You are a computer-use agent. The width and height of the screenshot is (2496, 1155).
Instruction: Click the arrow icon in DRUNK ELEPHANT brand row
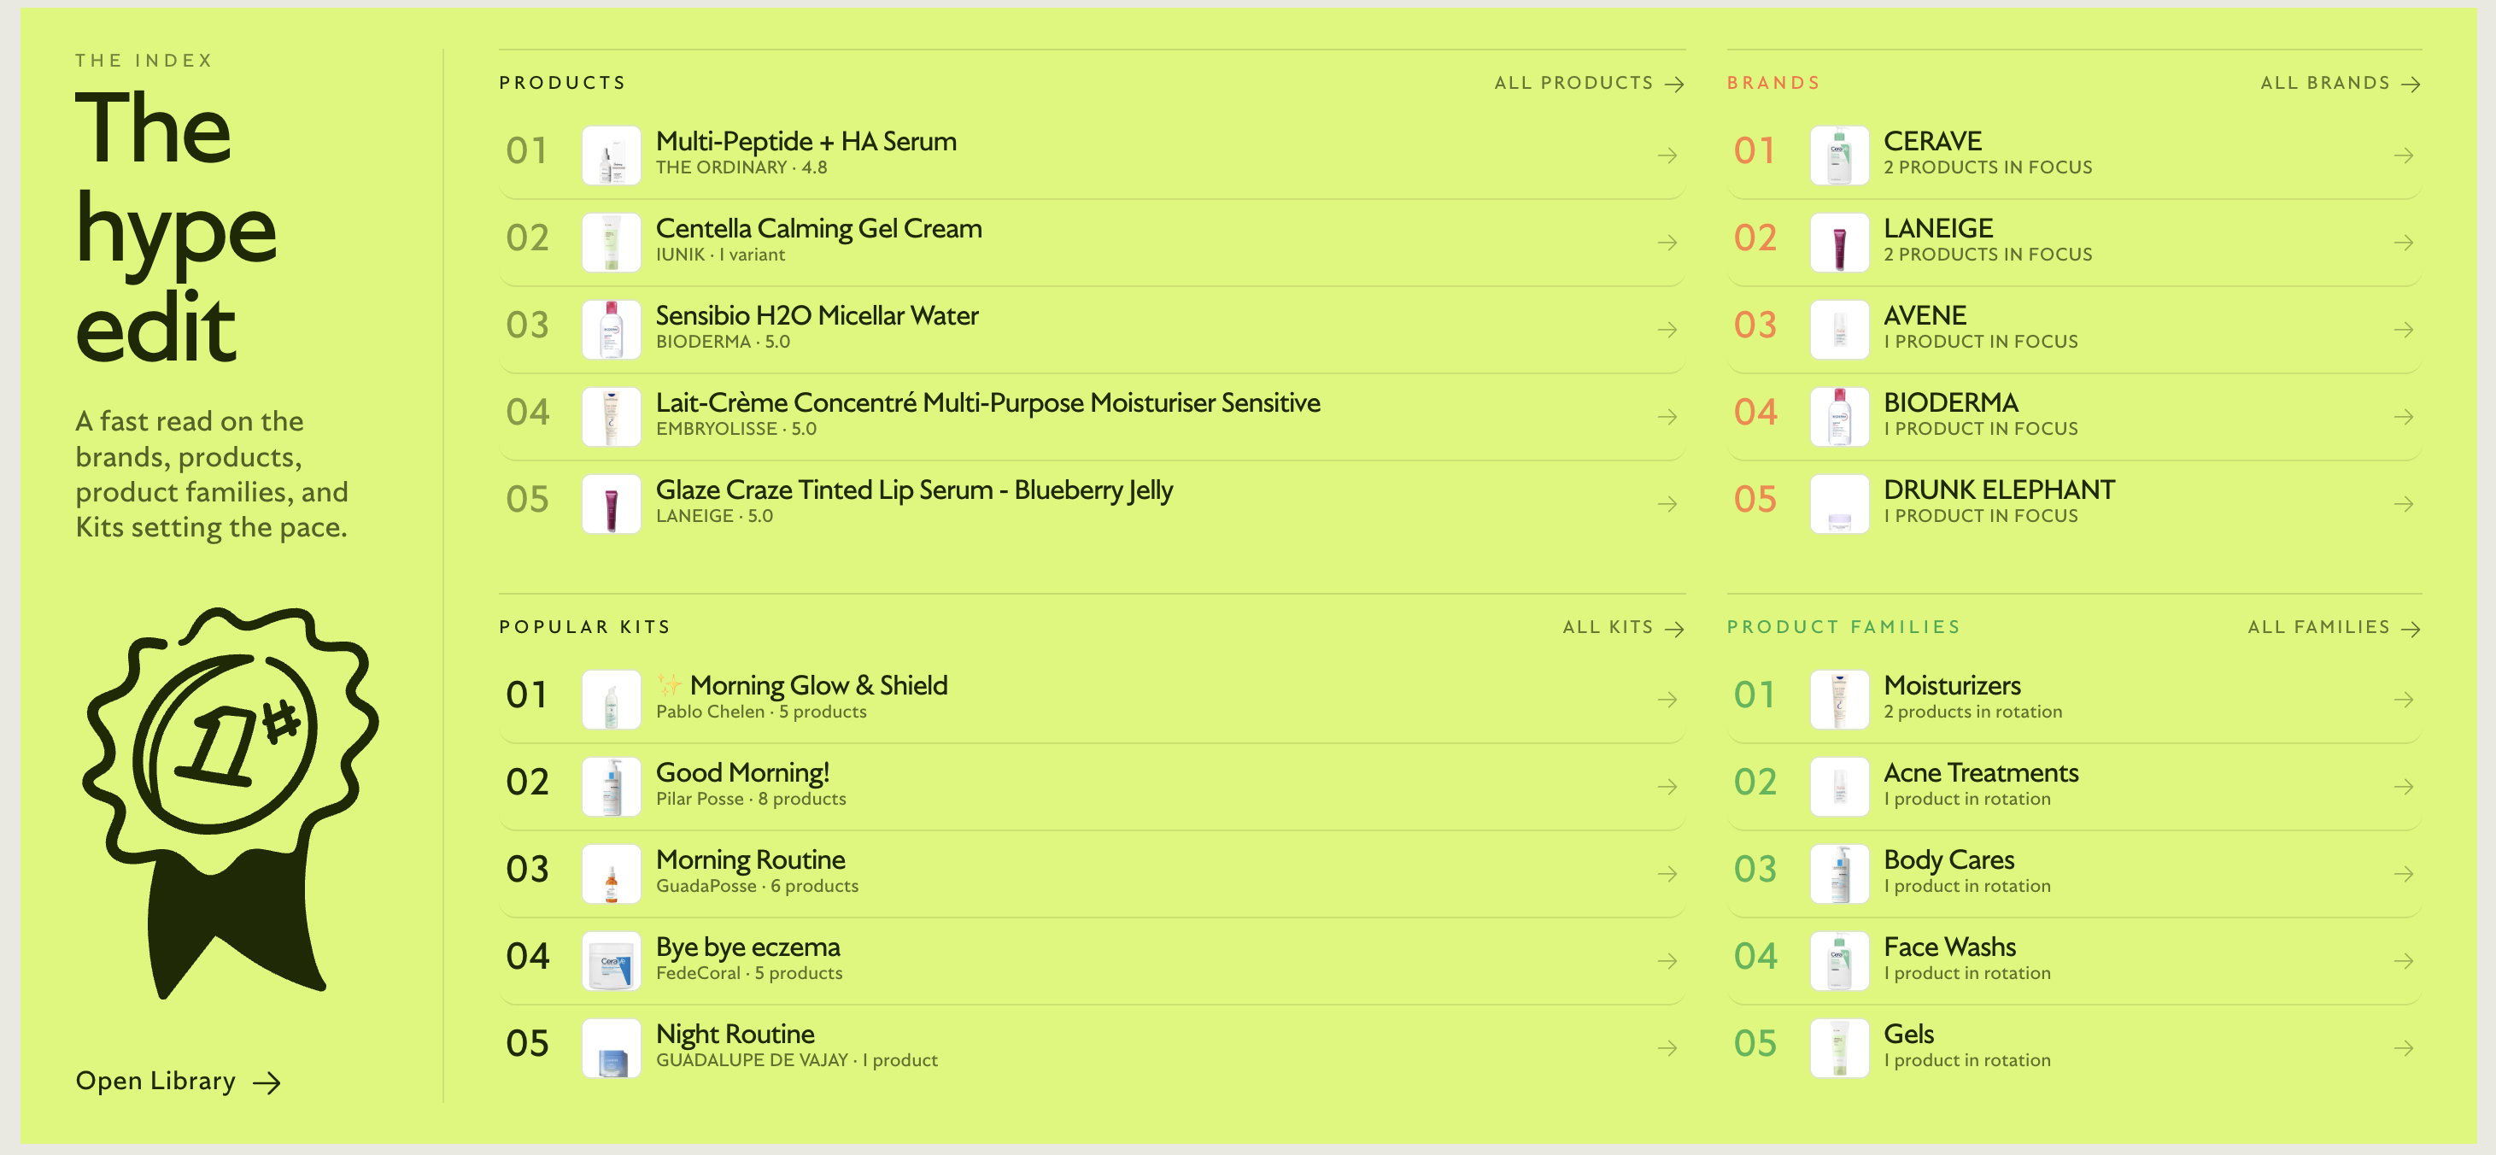2403,504
